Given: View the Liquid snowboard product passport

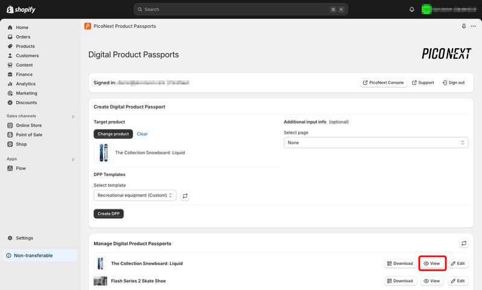Looking at the screenshot, I should 431,263.
